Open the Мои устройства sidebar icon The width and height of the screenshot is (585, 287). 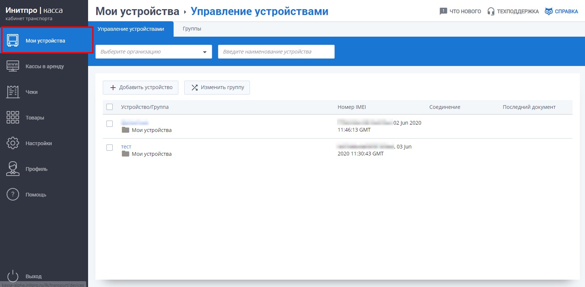[13, 40]
